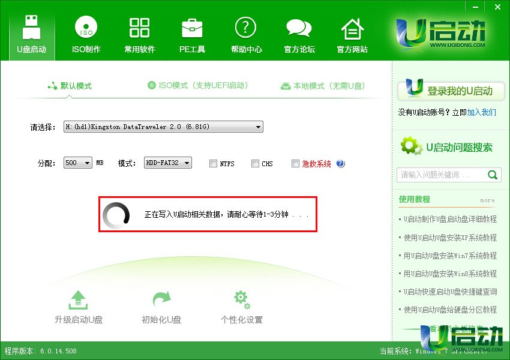Click the 升级启动U盘 upload icon
Viewport: 510px width, 360px height.
tap(78, 300)
